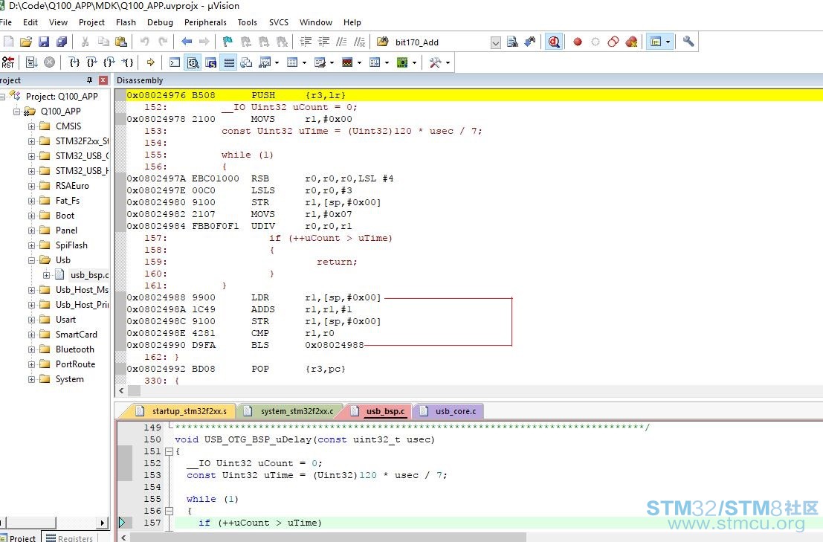Viewport: 823px width, 542px height.
Task: Insert a bookmark with the flag icon
Action: tap(227, 42)
